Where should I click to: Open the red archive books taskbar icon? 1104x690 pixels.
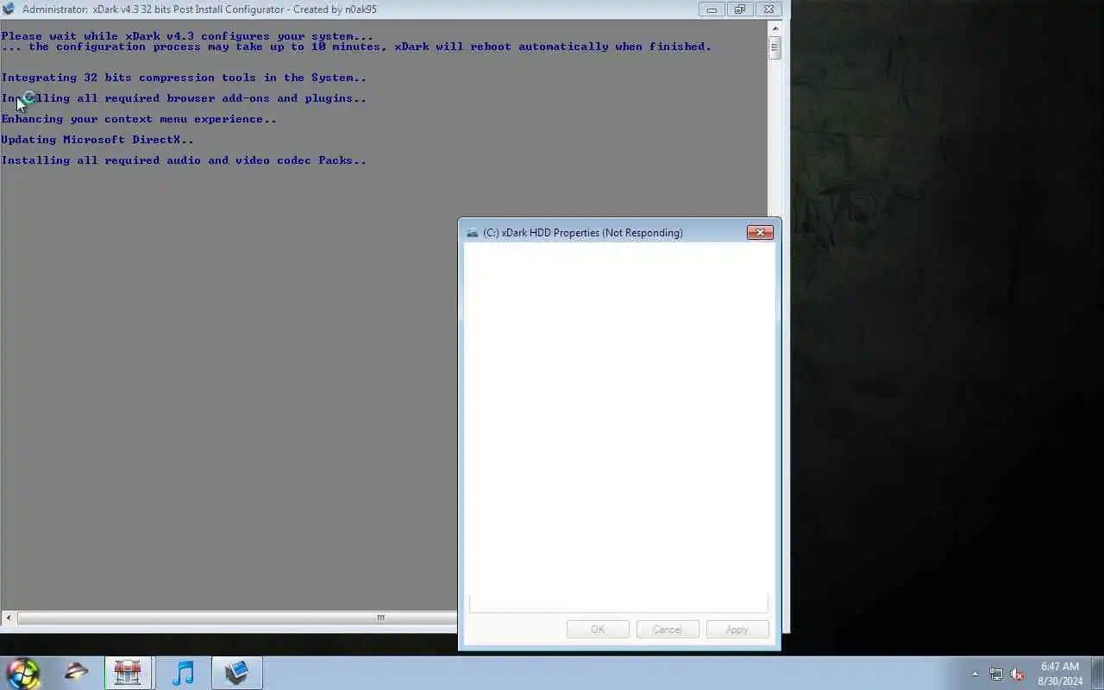[x=128, y=672]
